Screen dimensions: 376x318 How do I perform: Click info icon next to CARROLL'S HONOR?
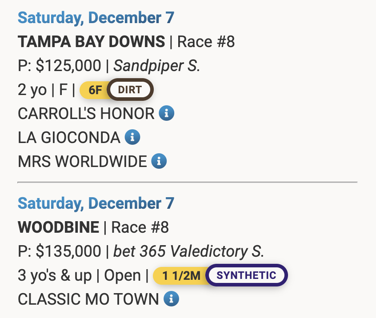coord(167,114)
